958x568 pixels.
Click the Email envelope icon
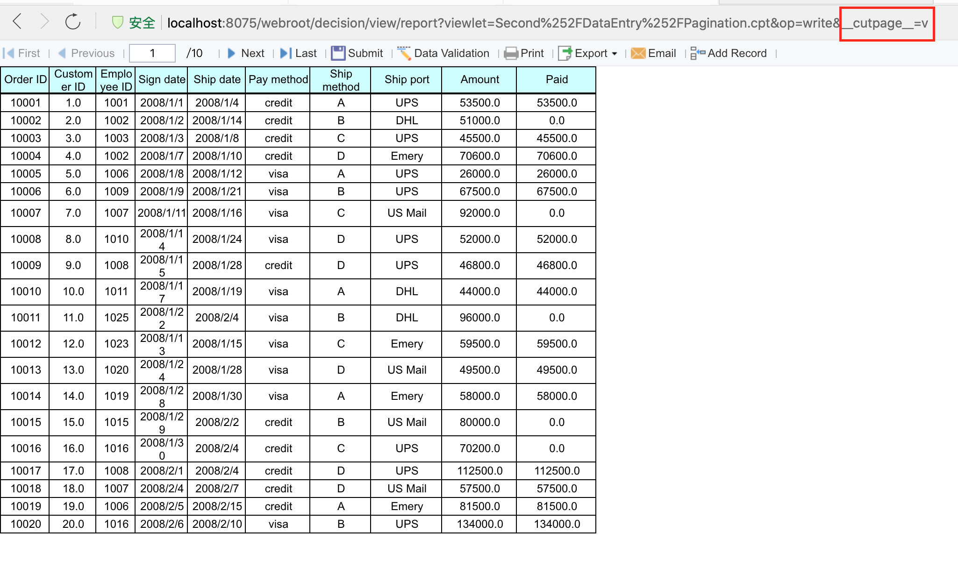(x=638, y=53)
